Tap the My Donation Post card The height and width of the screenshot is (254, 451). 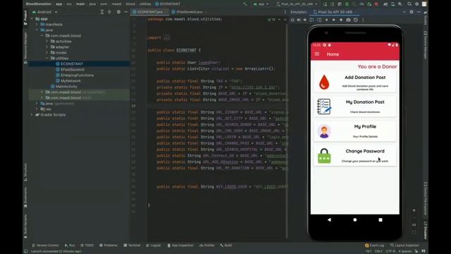click(355, 107)
